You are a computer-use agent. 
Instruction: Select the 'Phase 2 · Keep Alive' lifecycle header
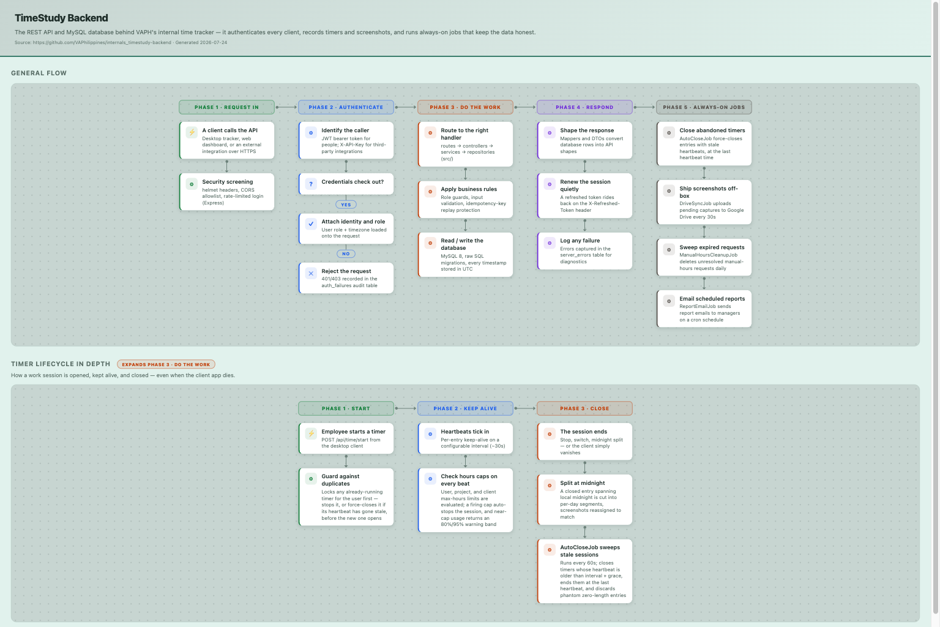[465, 408]
